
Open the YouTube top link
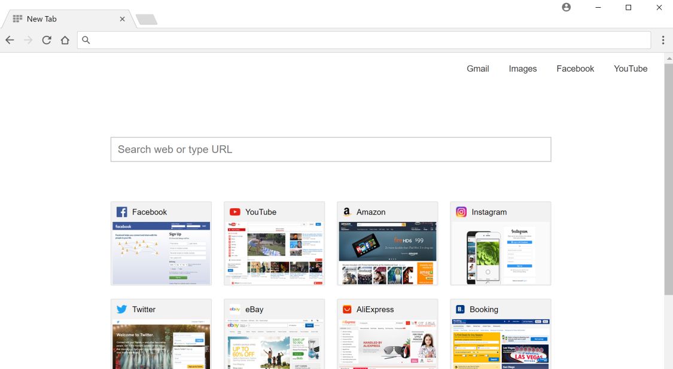(631, 69)
